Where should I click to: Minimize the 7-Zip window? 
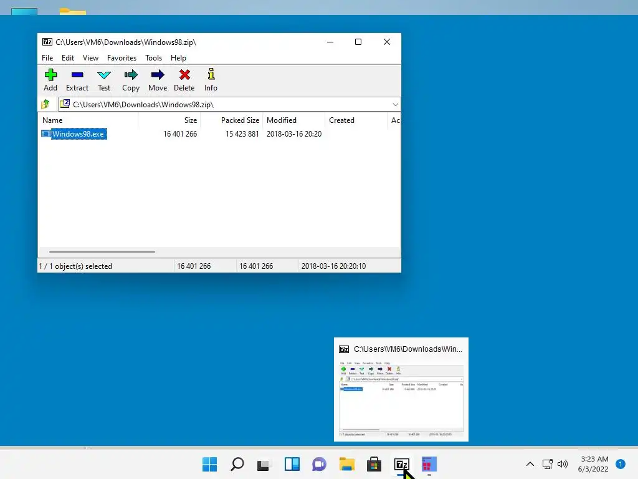point(330,42)
